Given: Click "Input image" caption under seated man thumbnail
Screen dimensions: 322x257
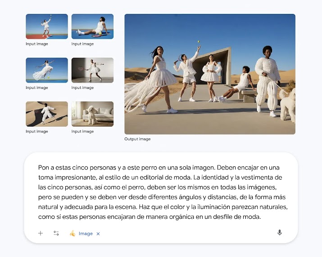Looking at the screenshot, I should click(x=82, y=44).
